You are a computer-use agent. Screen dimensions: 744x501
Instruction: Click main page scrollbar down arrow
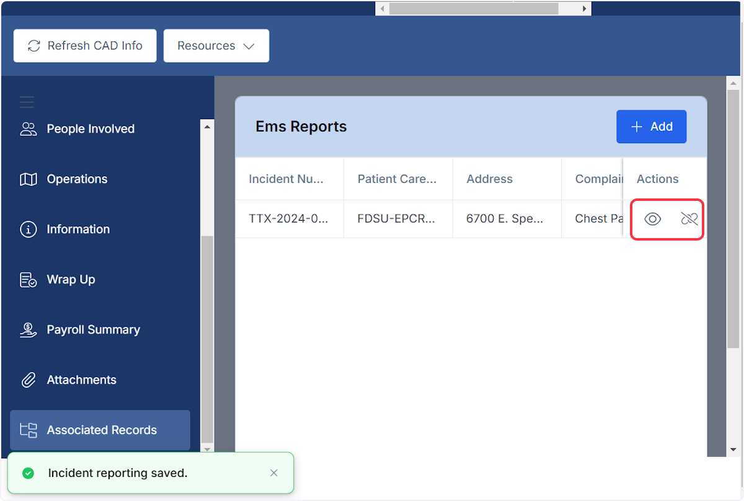[x=733, y=450]
